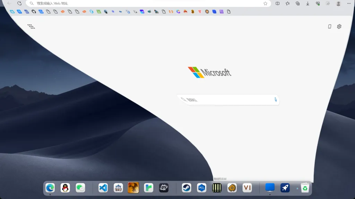Open the Favorites list icon
The width and height of the screenshot is (355, 199).
[x=287, y=3]
